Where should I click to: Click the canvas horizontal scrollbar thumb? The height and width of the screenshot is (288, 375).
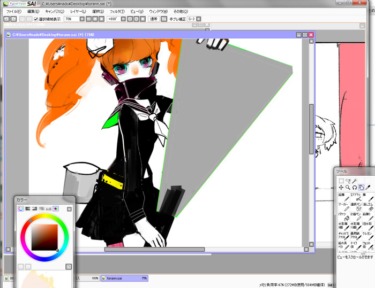[x=154, y=250]
